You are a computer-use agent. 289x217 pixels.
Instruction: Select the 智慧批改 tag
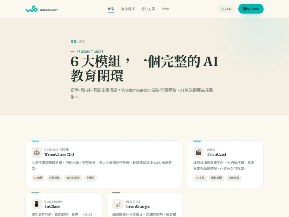point(55,178)
